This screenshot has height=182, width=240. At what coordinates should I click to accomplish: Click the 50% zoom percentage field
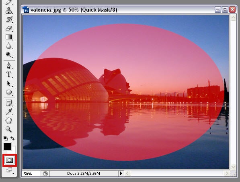pyautogui.click(x=31, y=174)
